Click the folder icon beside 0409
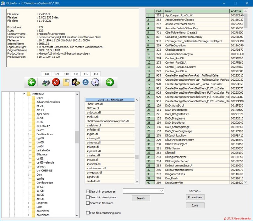This screenshot has width=253, height=221. click(x=34, y=98)
